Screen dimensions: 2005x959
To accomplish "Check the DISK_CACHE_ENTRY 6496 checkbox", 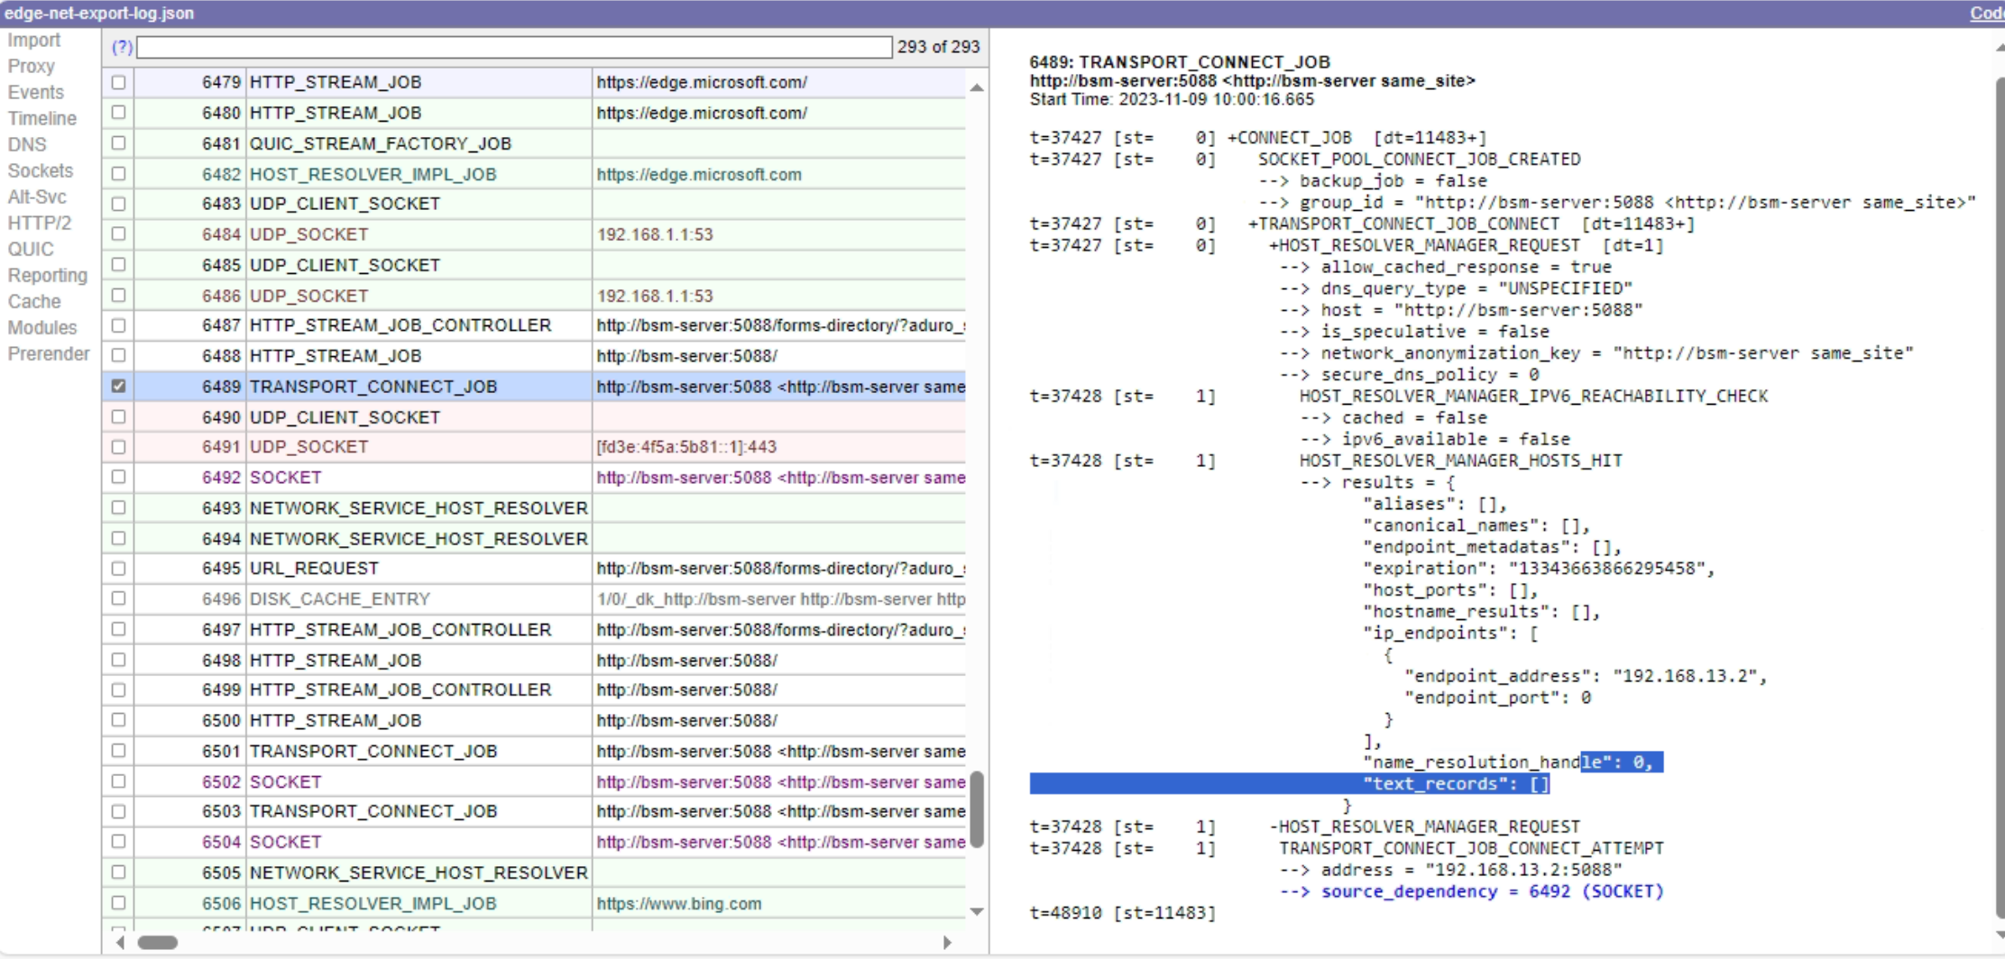I will click(x=118, y=598).
